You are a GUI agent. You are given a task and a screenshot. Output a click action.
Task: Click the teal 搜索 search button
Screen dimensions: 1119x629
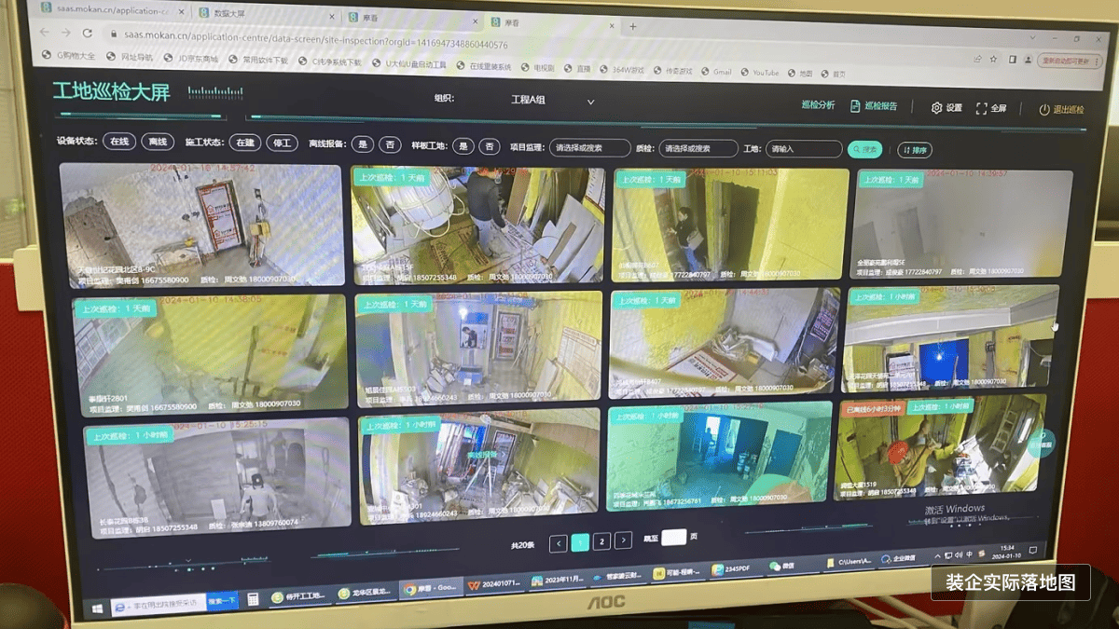point(864,149)
